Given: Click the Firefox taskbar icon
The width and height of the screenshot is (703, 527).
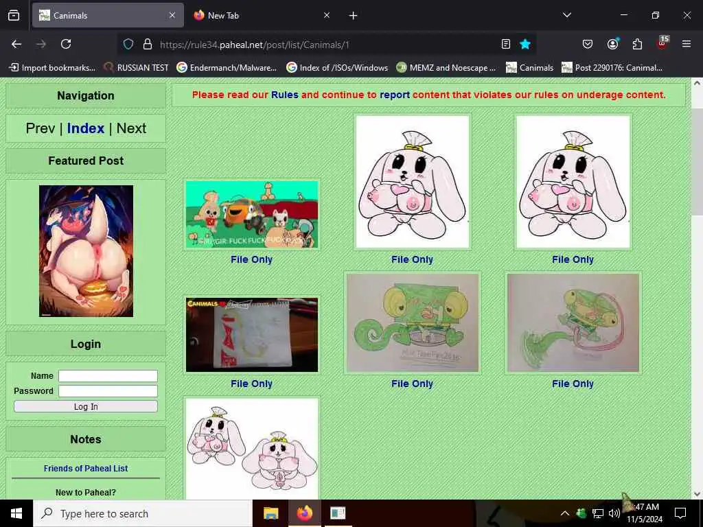Looking at the screenshot, I should (304, 513).
